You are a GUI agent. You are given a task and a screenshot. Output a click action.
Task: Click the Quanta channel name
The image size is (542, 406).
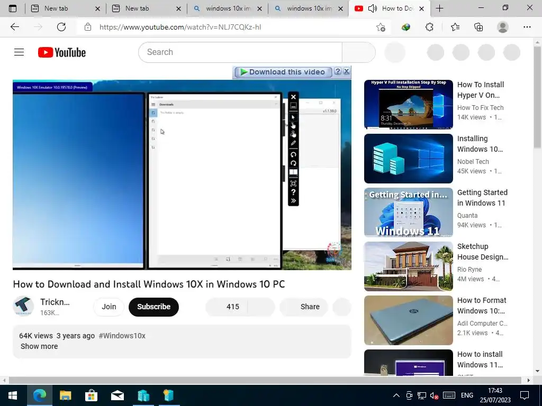point(467,216)
